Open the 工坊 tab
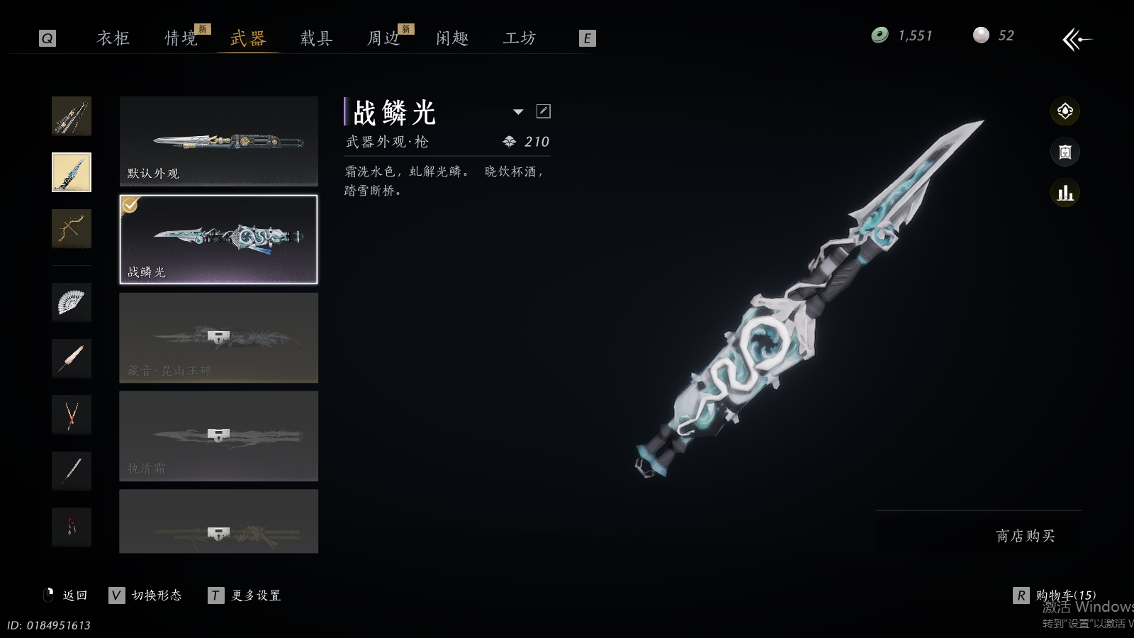Viewport: 1134px width, 638px height. 520,38
